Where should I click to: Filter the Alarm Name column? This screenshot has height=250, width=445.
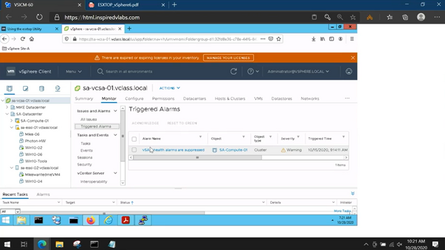pos(200,137)
